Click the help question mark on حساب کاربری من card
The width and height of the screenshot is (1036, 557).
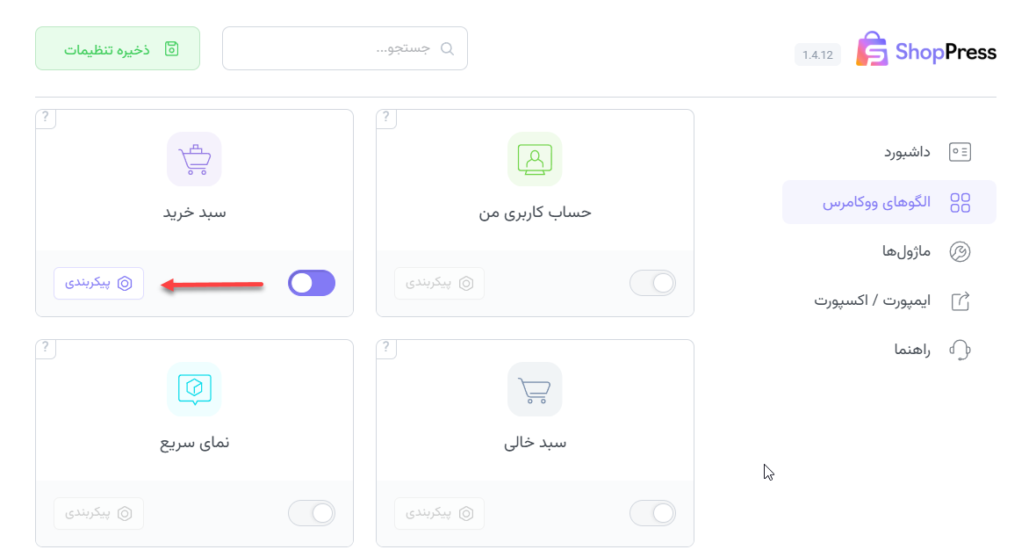click(x=386, y=119)
